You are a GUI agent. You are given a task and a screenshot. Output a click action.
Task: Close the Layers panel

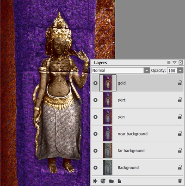pos(181,62)
